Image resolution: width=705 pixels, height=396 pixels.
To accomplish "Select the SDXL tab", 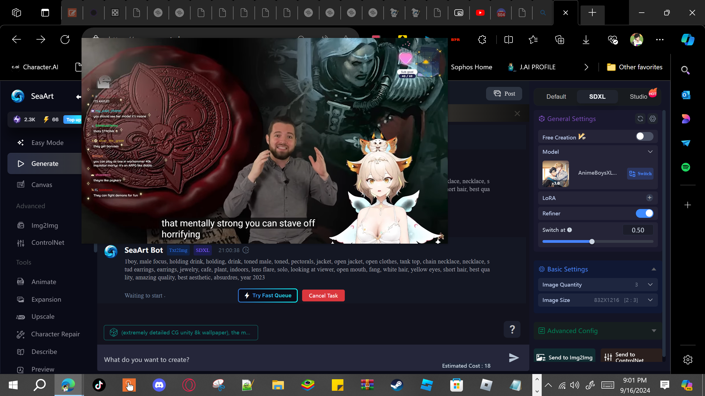I will coord(597,97).
